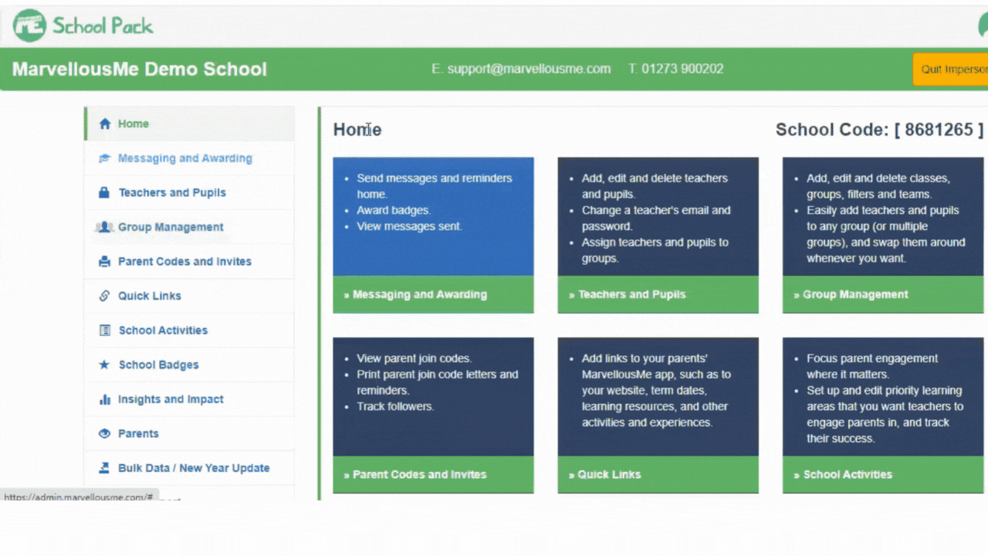Select Parents in the sidebar menu

[138, 434]
